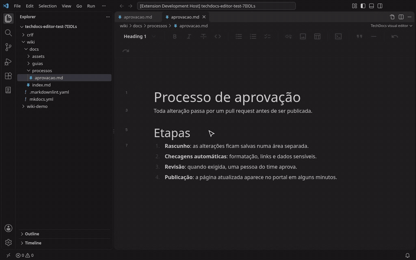Toggle strikethrough formatting
This screenshot has height=260, width=416.
pos(203,36)
